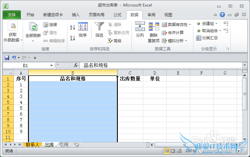The height and width of the screenshot is (157, 250).
Task: Toggle the Filter funnel
Action: (x=99, y=26)
